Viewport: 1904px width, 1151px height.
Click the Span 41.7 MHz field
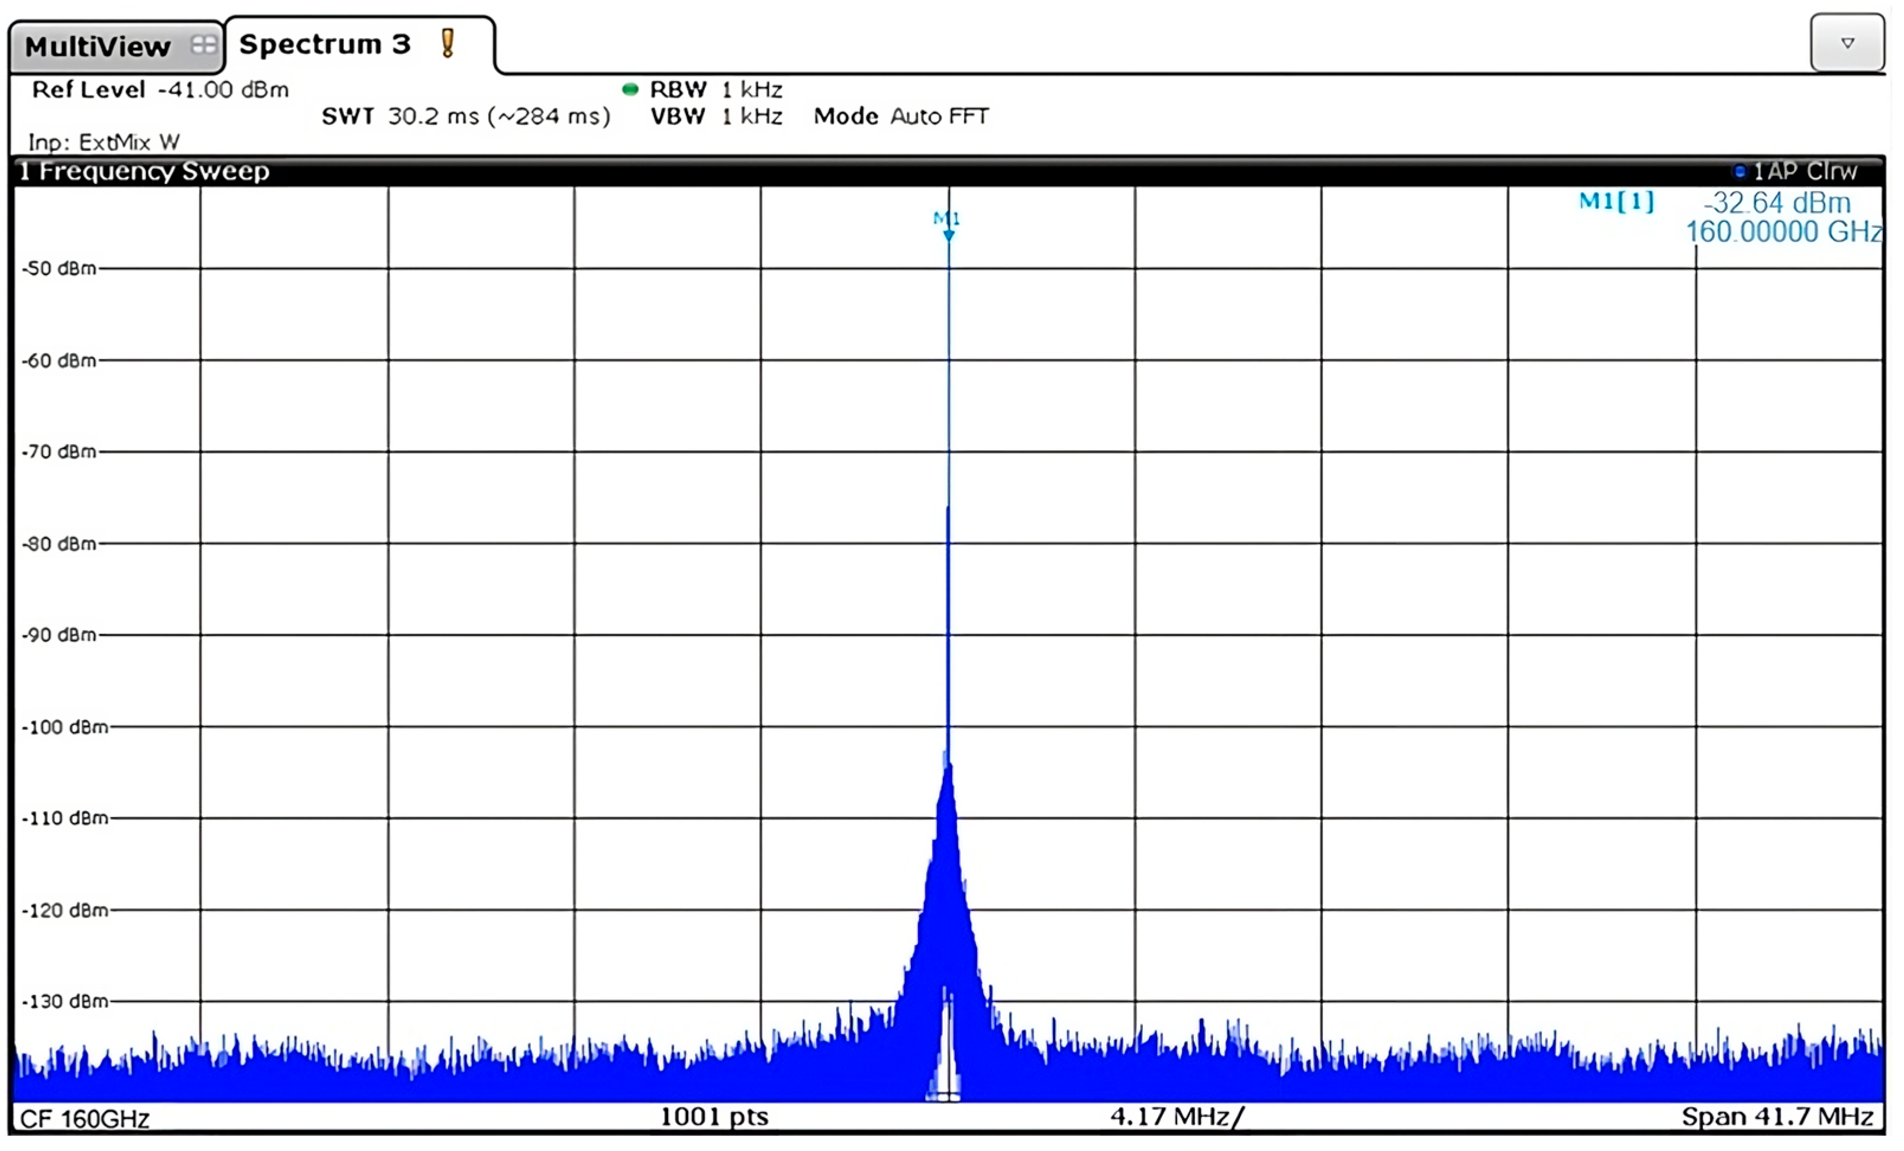[x=1777, y=1117]
